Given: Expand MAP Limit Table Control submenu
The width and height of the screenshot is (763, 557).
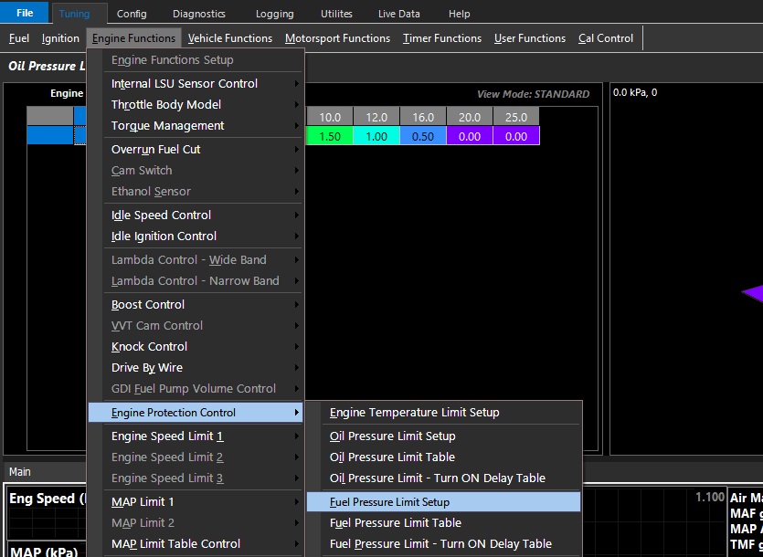Looking at the screenshot, I should pos(196,543).
